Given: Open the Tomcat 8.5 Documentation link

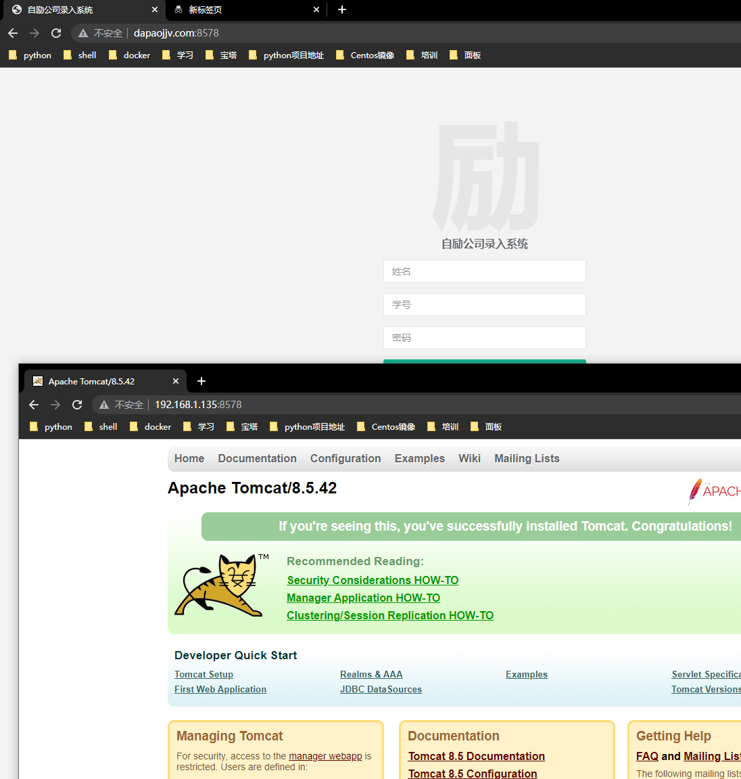Looking at the screenshot, I should (x=477, y=756).
